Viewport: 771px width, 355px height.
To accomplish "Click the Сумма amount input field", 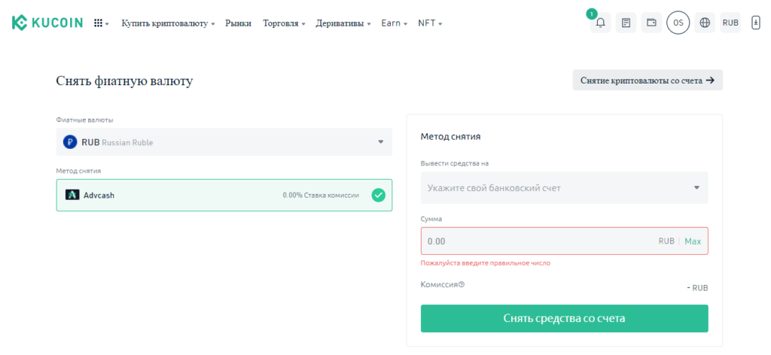I will (535, 241).
